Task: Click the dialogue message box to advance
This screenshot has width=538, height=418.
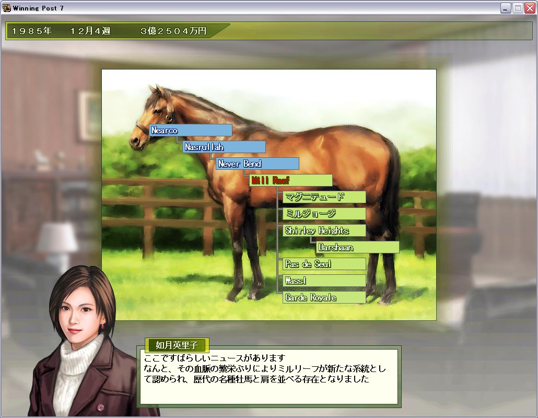Action: (269, 377)
